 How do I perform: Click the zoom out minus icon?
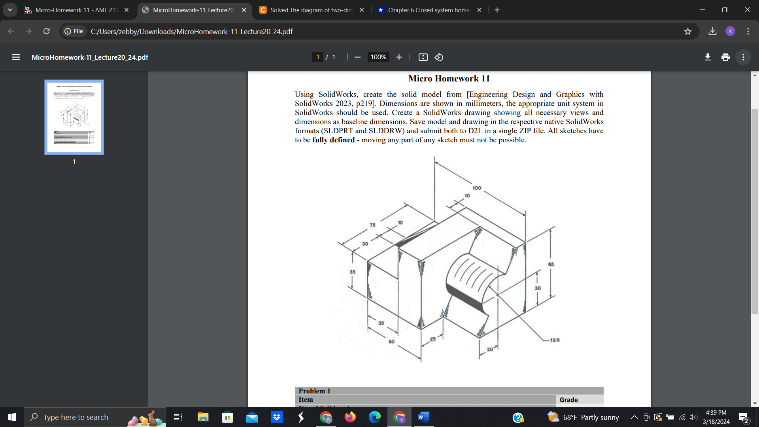pyautogui.click(x=357, y=57)
